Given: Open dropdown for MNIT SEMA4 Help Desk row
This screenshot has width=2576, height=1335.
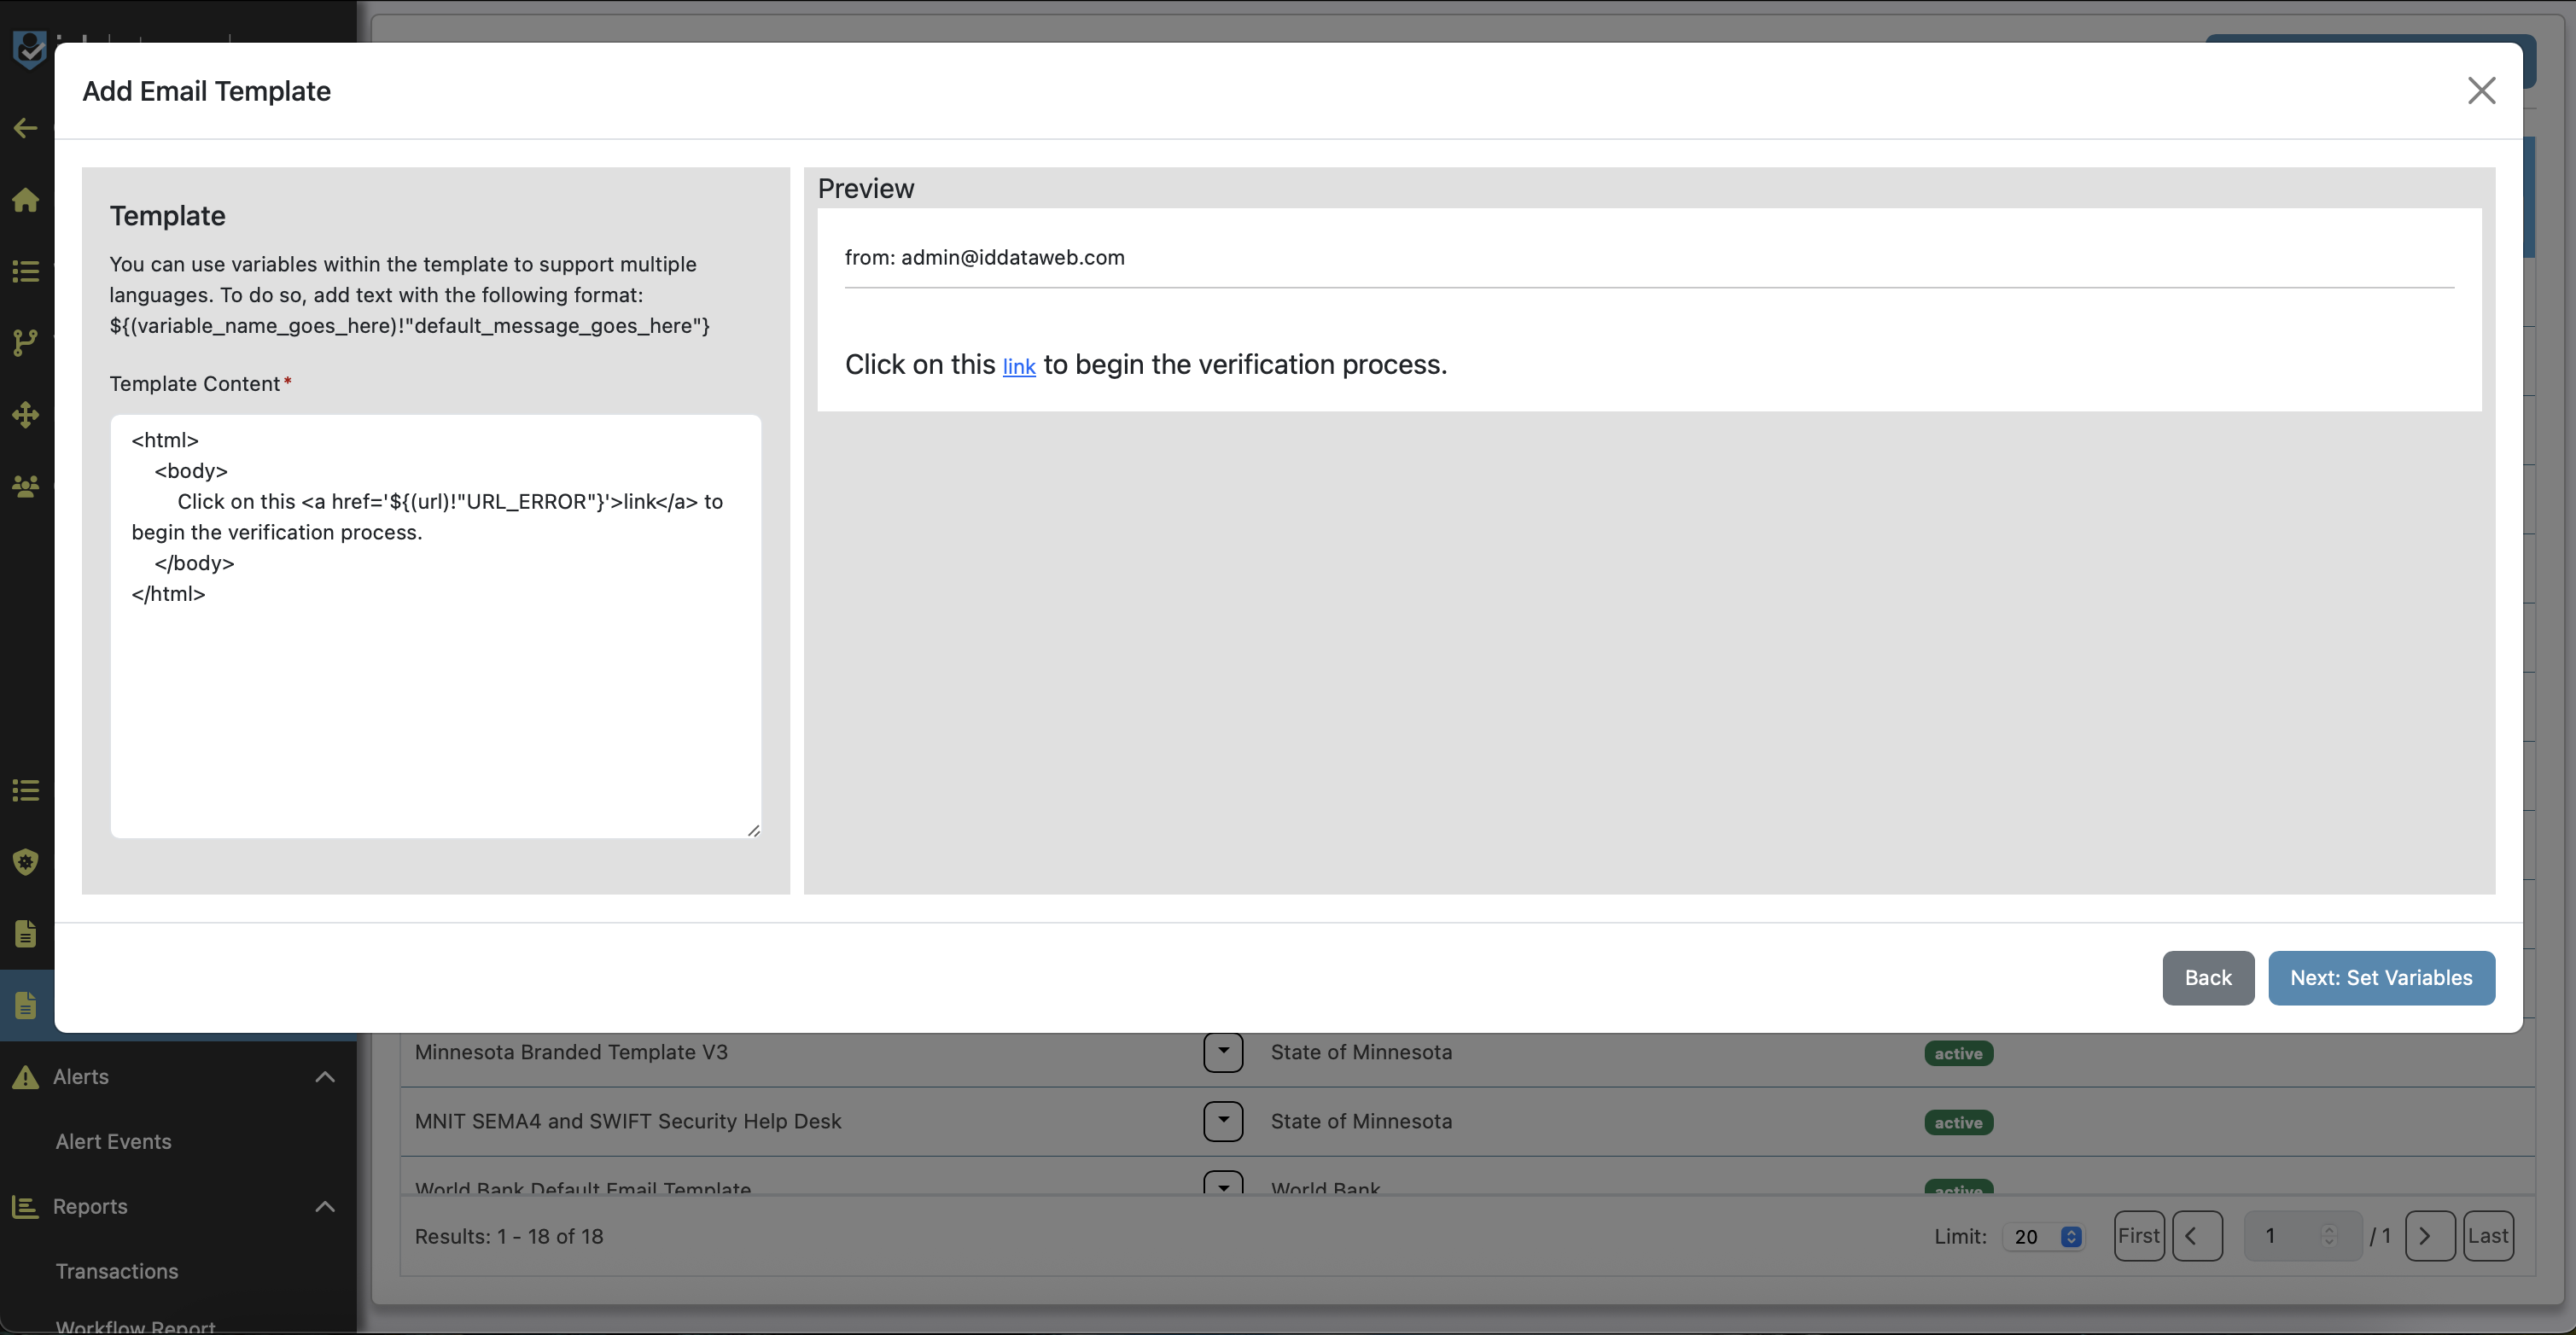Looking at the screenshot, I should 1223,1122.
